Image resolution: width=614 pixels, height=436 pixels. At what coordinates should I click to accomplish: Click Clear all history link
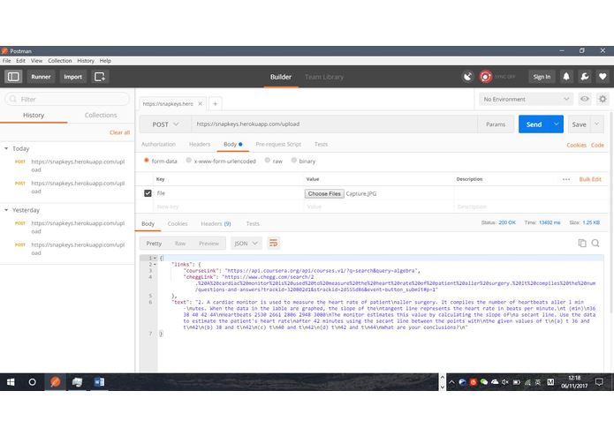(119, 132)
